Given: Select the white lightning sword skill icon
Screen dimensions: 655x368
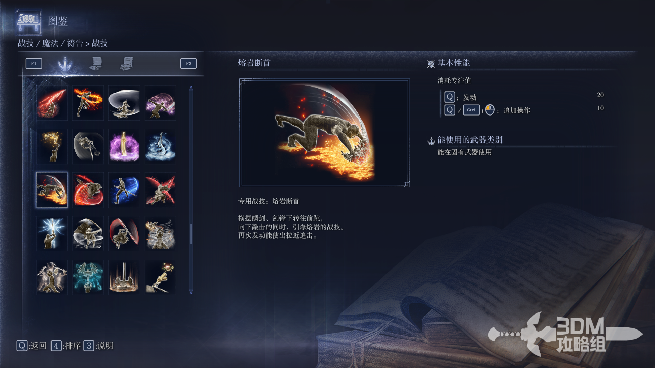Looking at the screenshot, I should 52,233.
